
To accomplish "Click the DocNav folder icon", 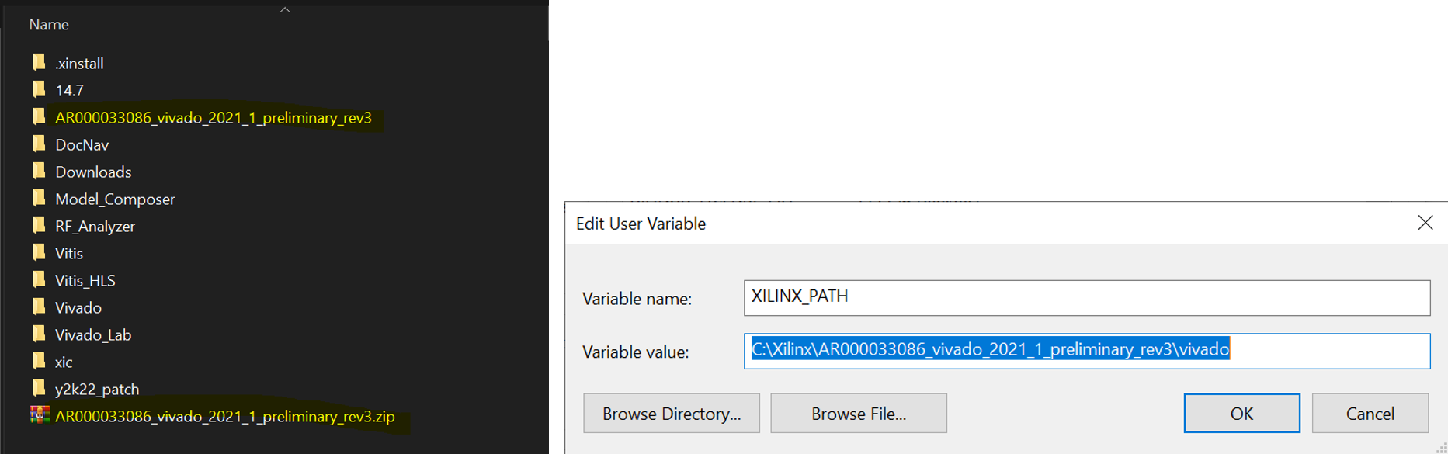I will (x=39, y=144).
